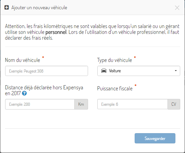Click the Puissance fiscale label

(115, 88)
